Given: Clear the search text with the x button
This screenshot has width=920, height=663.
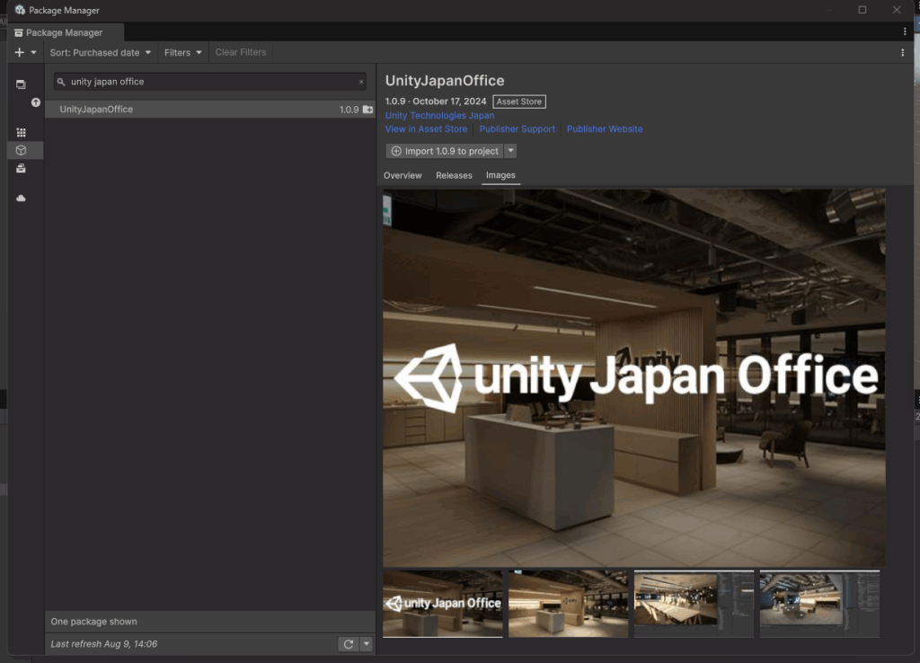Looking at the screenshot, I should (361, 82).
